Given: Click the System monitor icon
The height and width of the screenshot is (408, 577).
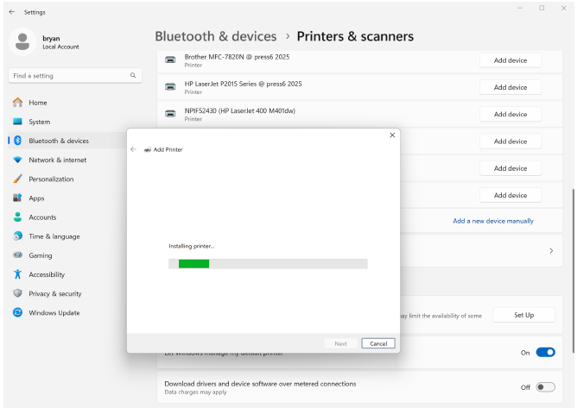Looking at the screenshot, I should [17, 122].
